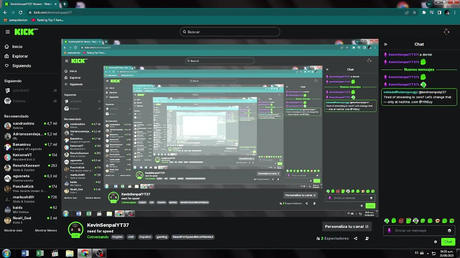The image size is (460, 258).
Task: Open Chrome media controls icon
Action: (x=432, y=13)
